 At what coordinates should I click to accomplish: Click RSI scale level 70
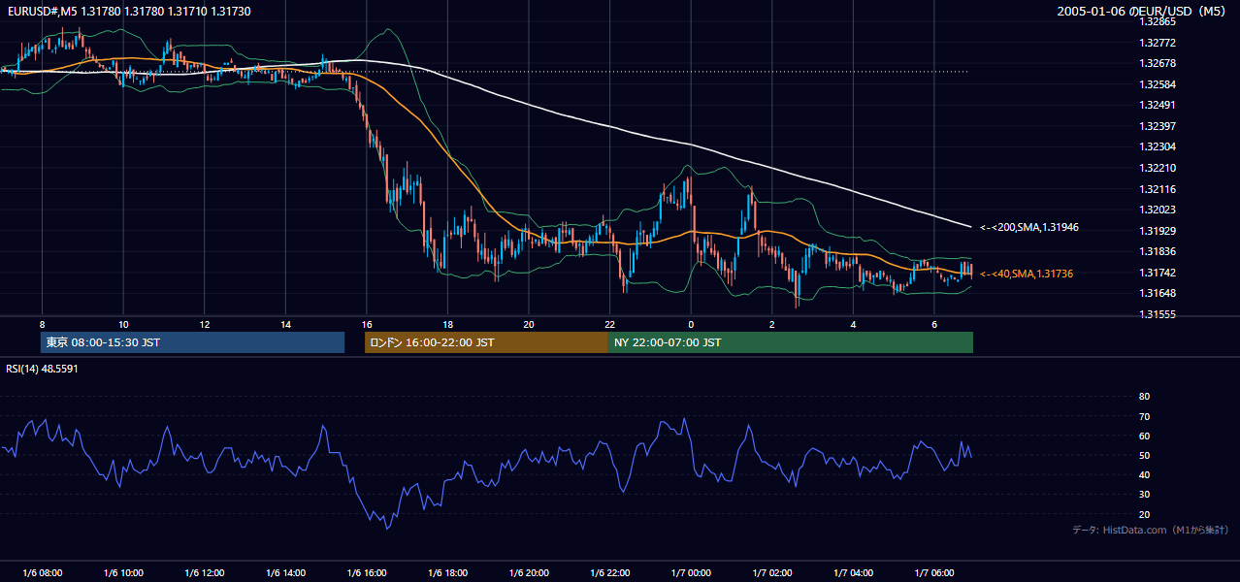[x=1144, y=416]
